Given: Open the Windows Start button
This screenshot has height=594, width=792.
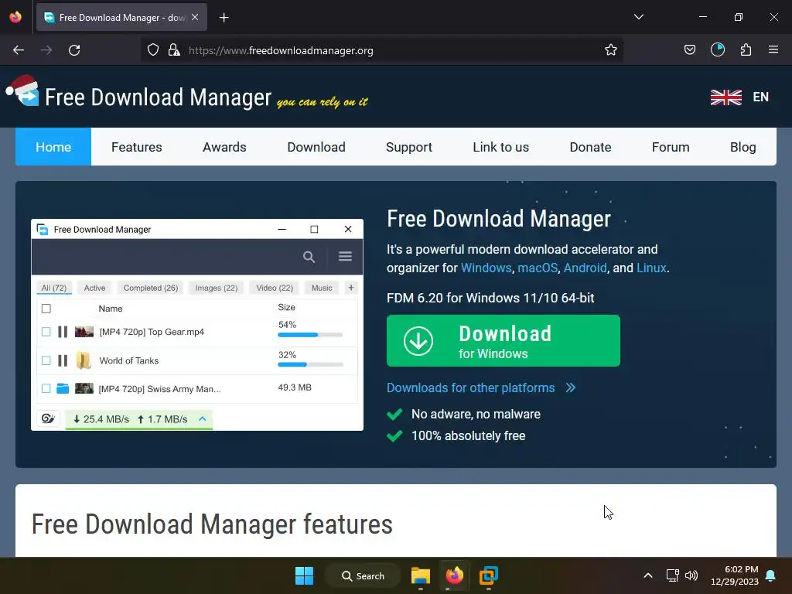Looking at the screenshot, I should click(x=304, y=575).
